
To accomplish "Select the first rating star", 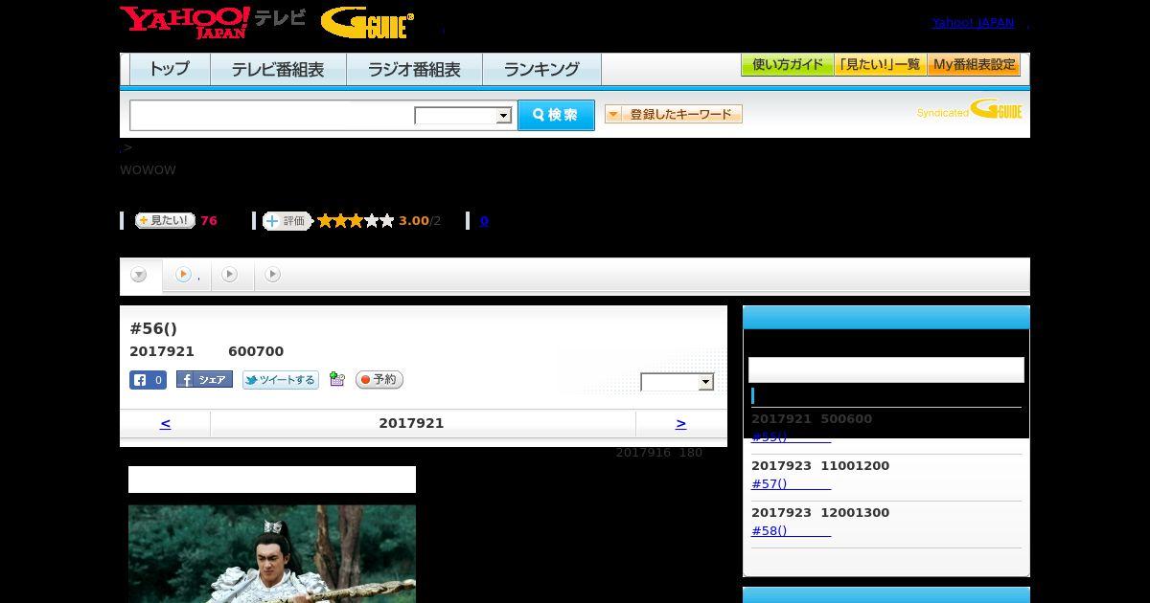I will click(x=325, y=221).
